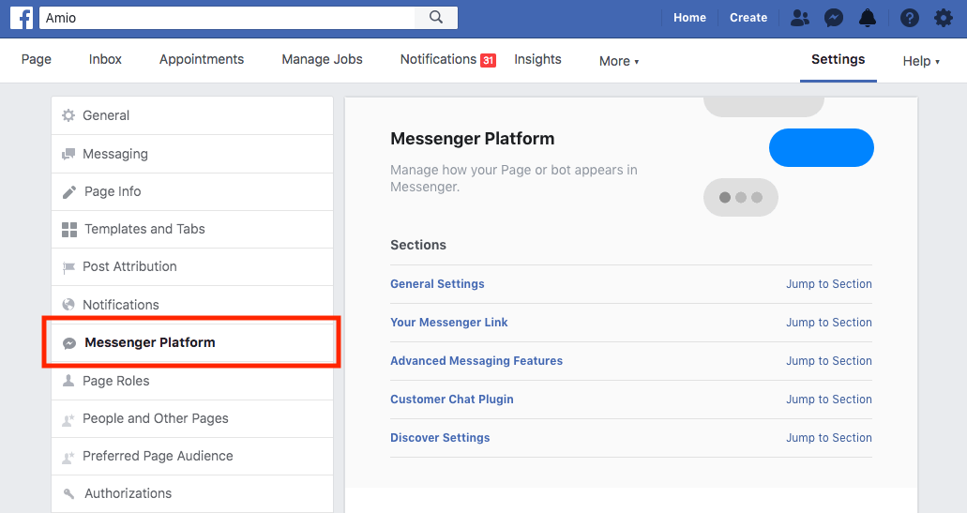The image size is (967, 513).
Task: Click the Messenger icon beside Messenger Platform
Action: coord(69,343)
